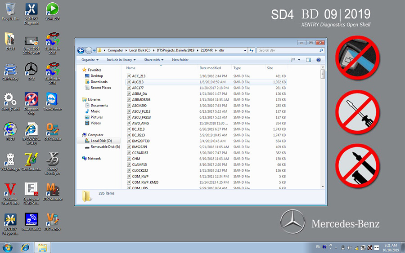405x253 pixels.
Task: Select the ConfigAssist desktop icon
Action: click(x=10, y=99)
